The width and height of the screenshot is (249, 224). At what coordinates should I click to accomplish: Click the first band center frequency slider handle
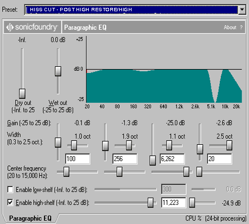click(66, 172)
